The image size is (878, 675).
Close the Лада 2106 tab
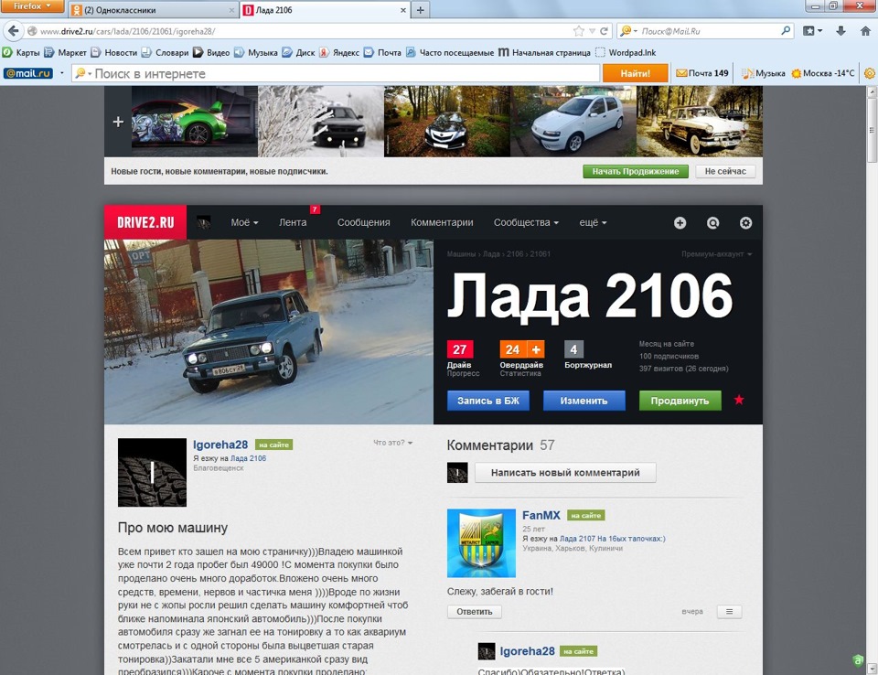point(402,10)
